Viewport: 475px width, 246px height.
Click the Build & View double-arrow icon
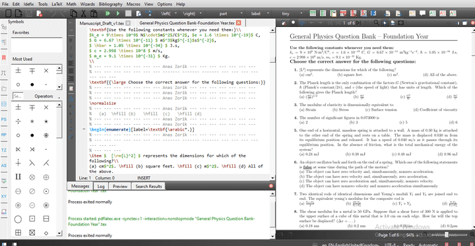point(108,13)
